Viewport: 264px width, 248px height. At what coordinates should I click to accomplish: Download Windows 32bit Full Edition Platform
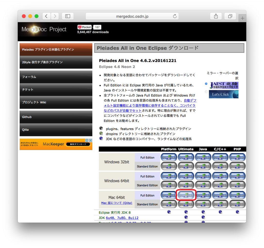169,157
